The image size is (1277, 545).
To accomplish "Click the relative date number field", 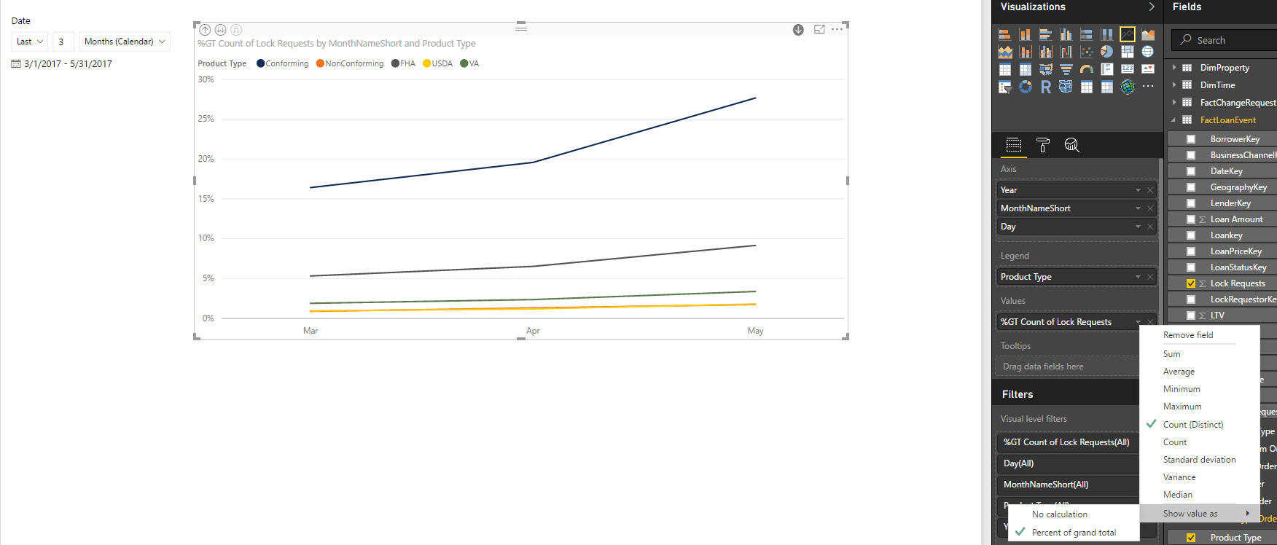I will coord(63,42).
